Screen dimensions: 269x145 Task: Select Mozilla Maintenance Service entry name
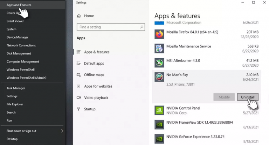189,46
